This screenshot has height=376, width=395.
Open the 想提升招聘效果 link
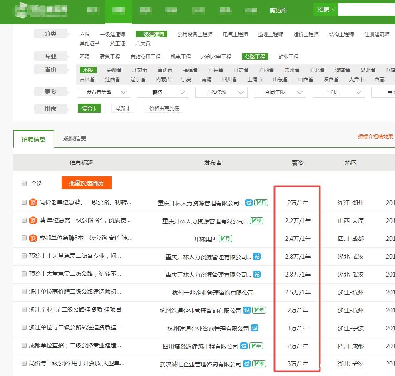[375, 137]
